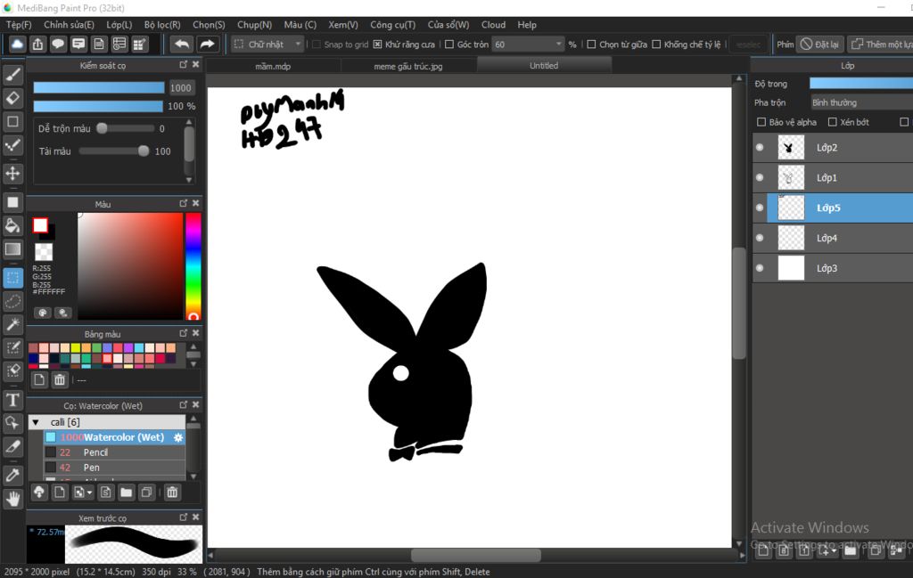Select the Text tool
913x578 pixels.
click(12, 400)
